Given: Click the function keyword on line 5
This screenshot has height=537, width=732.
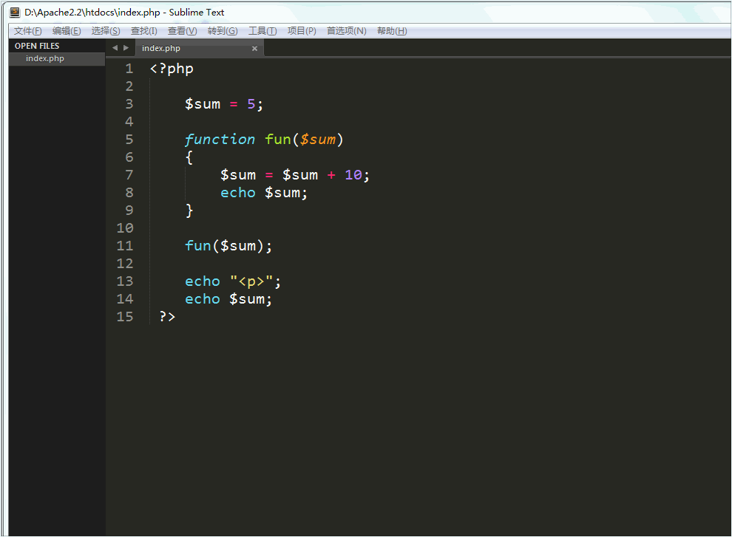Looking at the screenshot, I should pyautogui.click(x=220, y=140).
